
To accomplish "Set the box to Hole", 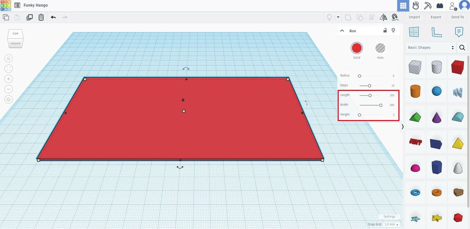I will click(x=380, y=48).
